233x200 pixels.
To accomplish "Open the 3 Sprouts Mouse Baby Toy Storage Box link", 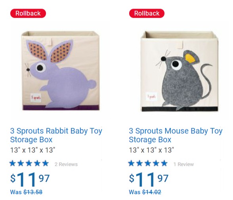I will 176,135.
